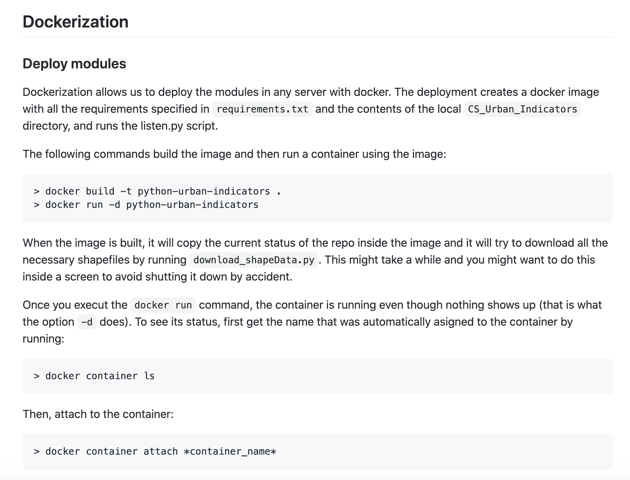
Task: Click the inline code "CS_Urban_Indicators"
Action: (523, 109)
